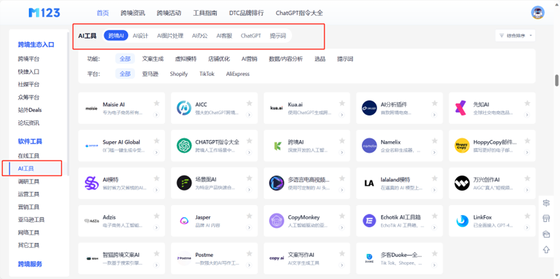560x279 pixels.
Task: Open the 多客Duoke logo icon
Action: pos(369,258)
